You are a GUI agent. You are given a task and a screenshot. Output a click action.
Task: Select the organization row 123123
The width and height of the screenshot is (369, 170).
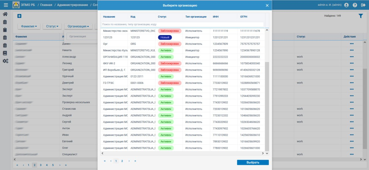tap(182, 37)
